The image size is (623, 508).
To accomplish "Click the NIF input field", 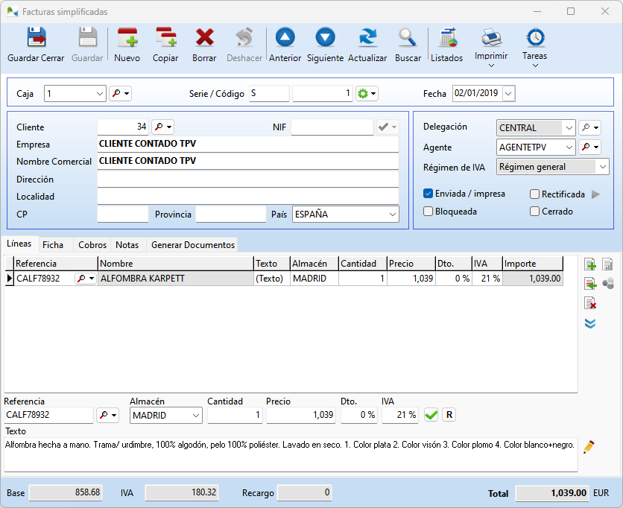I will click(332, 127).
